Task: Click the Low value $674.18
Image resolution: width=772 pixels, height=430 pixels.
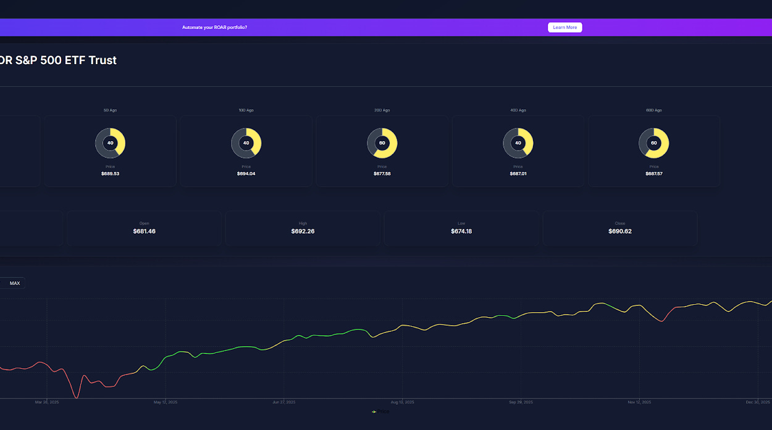Action: (461, 231)
